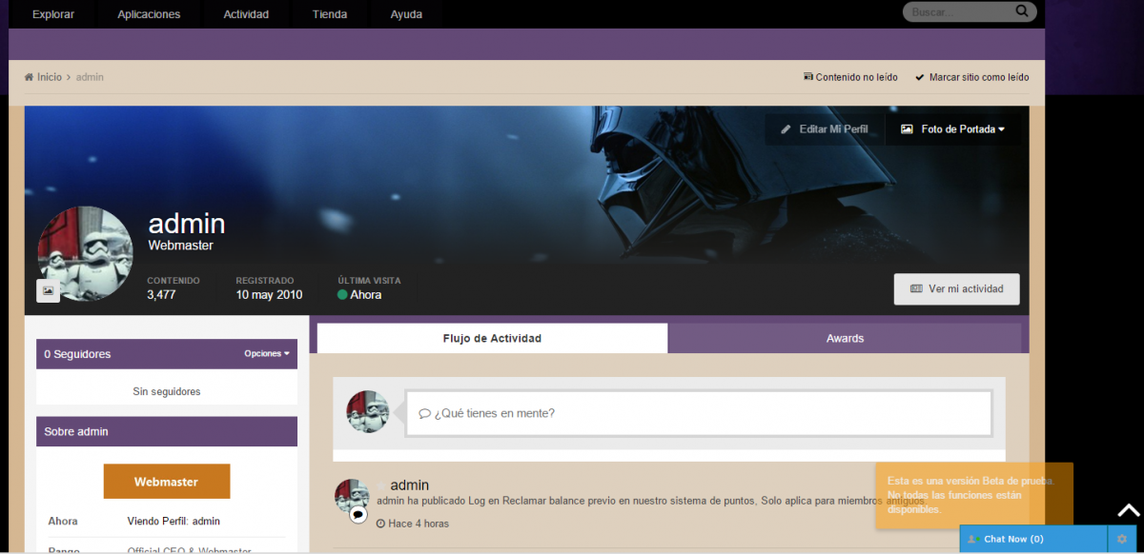
Task: Open chat settings gear icon
Action: pyautogui.click(x=1122, y=539)
